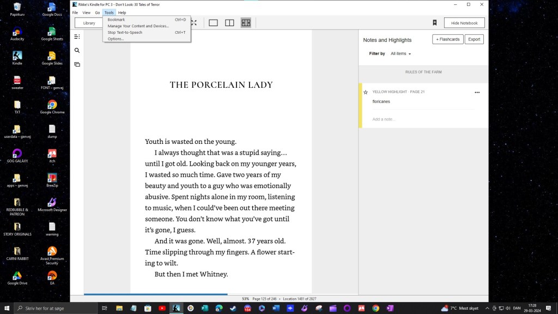
Task: Star the yellow highlight on page 21
Action: 366,92
